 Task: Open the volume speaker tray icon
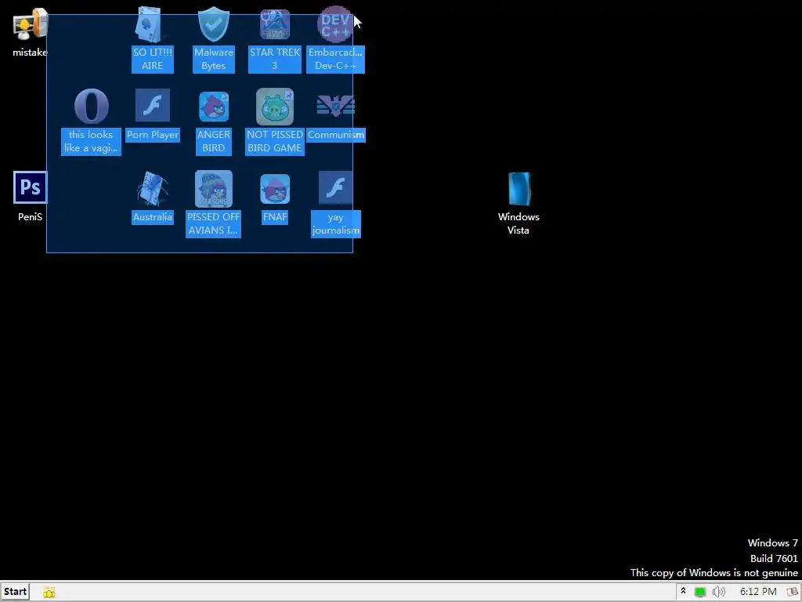tap(719, 593)
